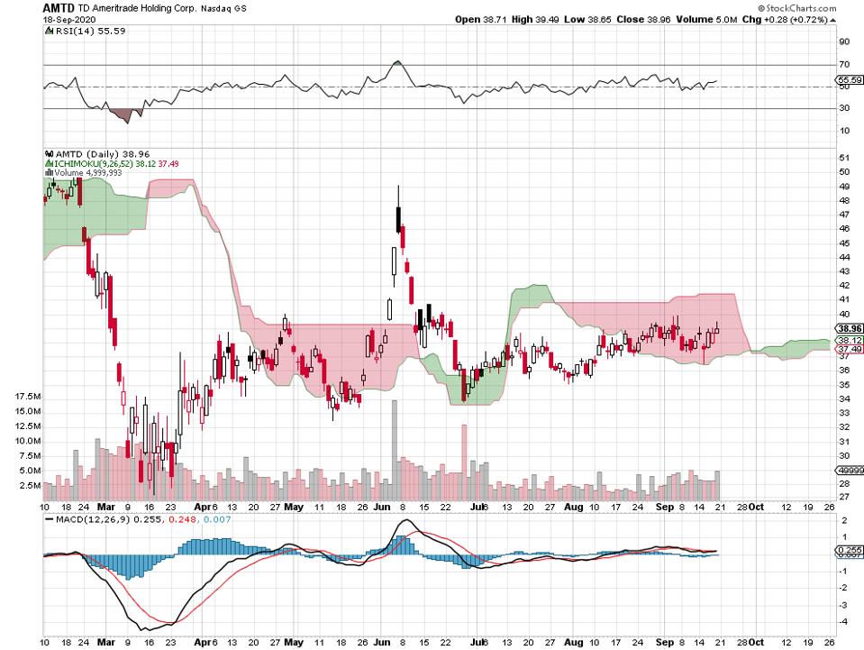Click the 51 price axis label
Image resolution: width=864 pixels, height=650 pixels.
pos(844,158)
